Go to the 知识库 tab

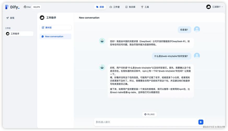(130, 7)
